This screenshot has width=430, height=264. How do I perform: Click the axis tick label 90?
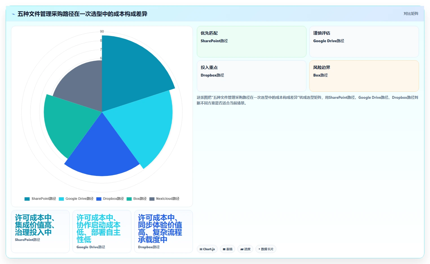[x=102, y=32]
